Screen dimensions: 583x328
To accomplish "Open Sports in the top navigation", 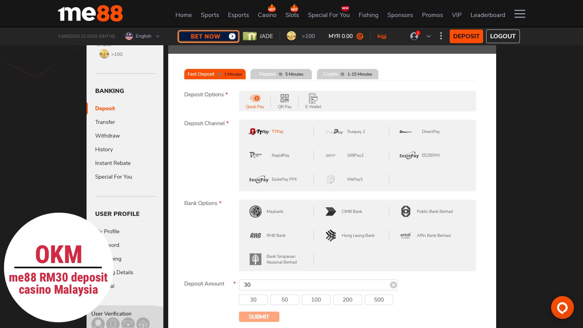I will [x=210, y=15].
